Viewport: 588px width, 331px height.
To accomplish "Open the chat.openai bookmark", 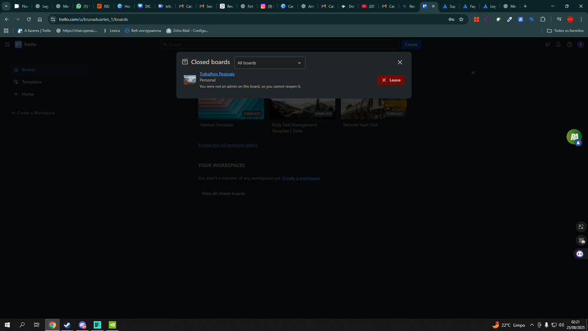I will tap(77, 31).
